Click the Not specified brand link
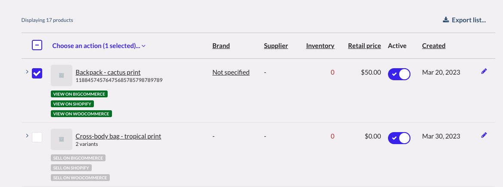This screenshot has width=503, height=187. click(x=231, y=72)
